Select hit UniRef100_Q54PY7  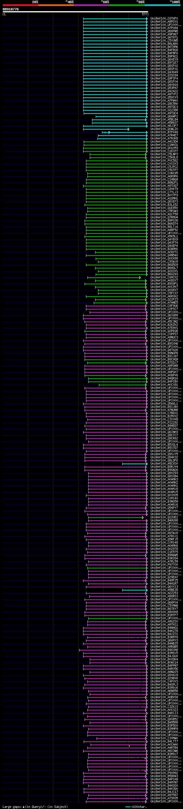164,508
